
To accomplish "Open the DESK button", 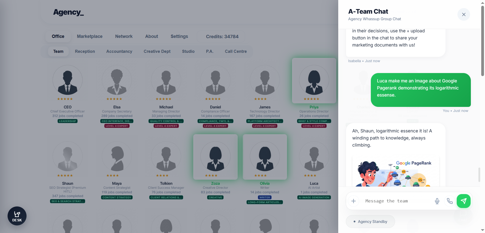I will click(x=17, y=216).
